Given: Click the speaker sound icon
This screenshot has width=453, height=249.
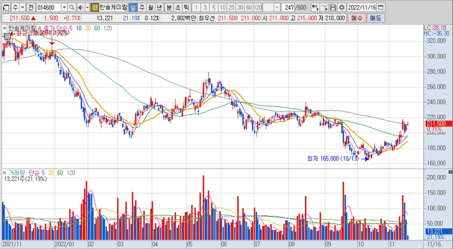Looking at the screenshot, I should tap(80, 7).
